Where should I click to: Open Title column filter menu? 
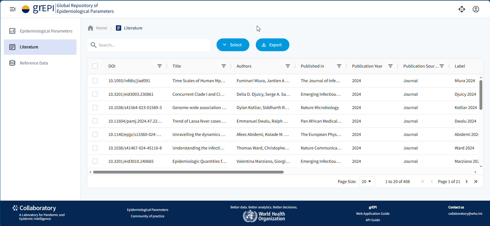pyautogui.click(x=223, y=66)
